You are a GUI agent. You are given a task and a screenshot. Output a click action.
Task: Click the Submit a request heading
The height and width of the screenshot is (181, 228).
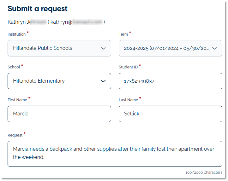38,9
